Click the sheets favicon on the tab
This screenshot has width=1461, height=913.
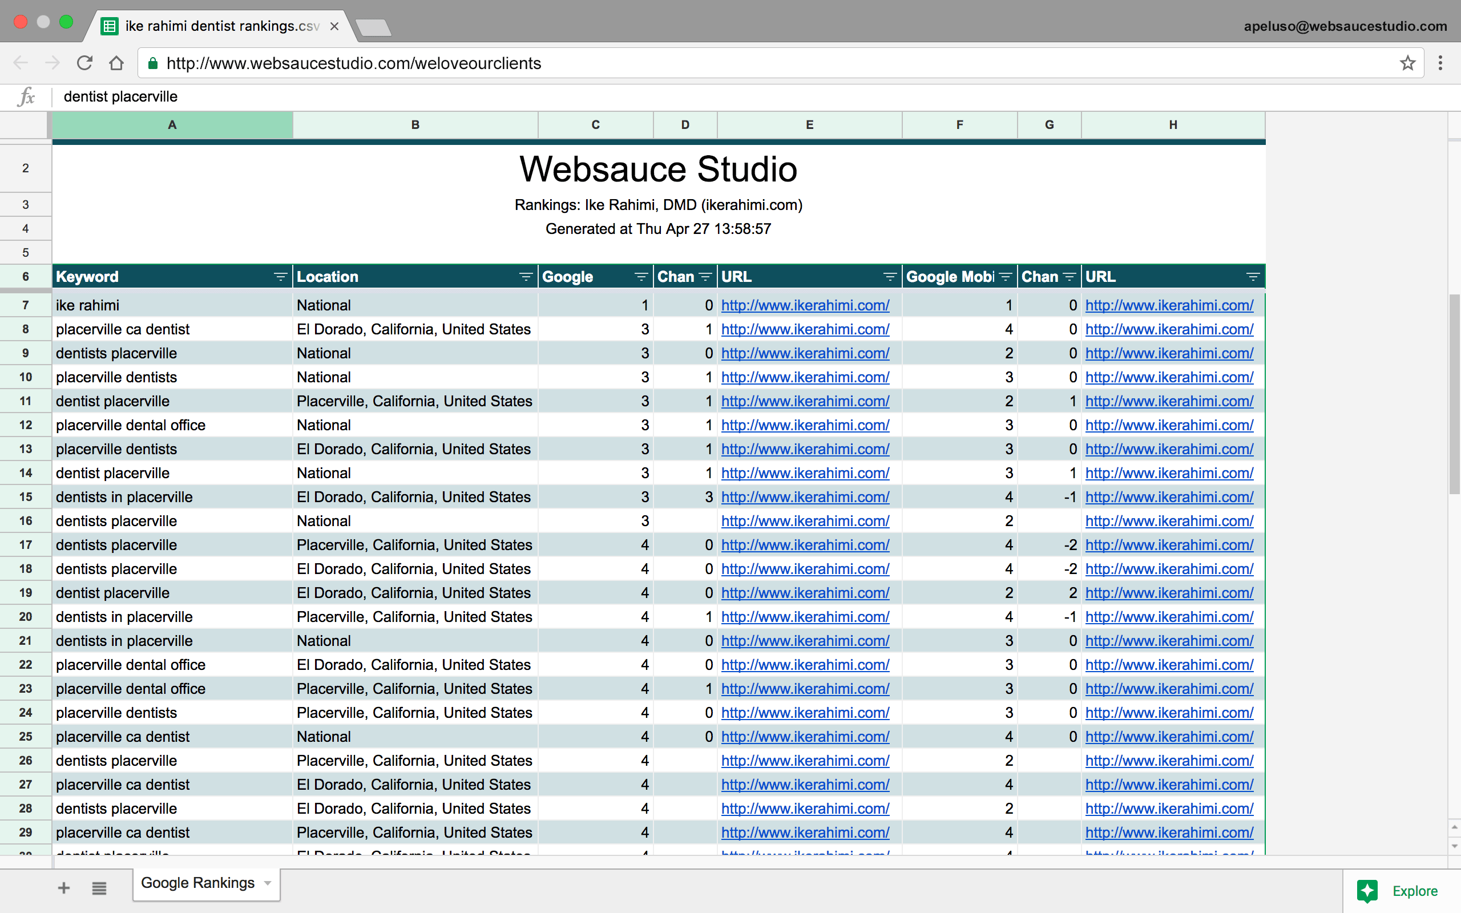tap(109, 27)
